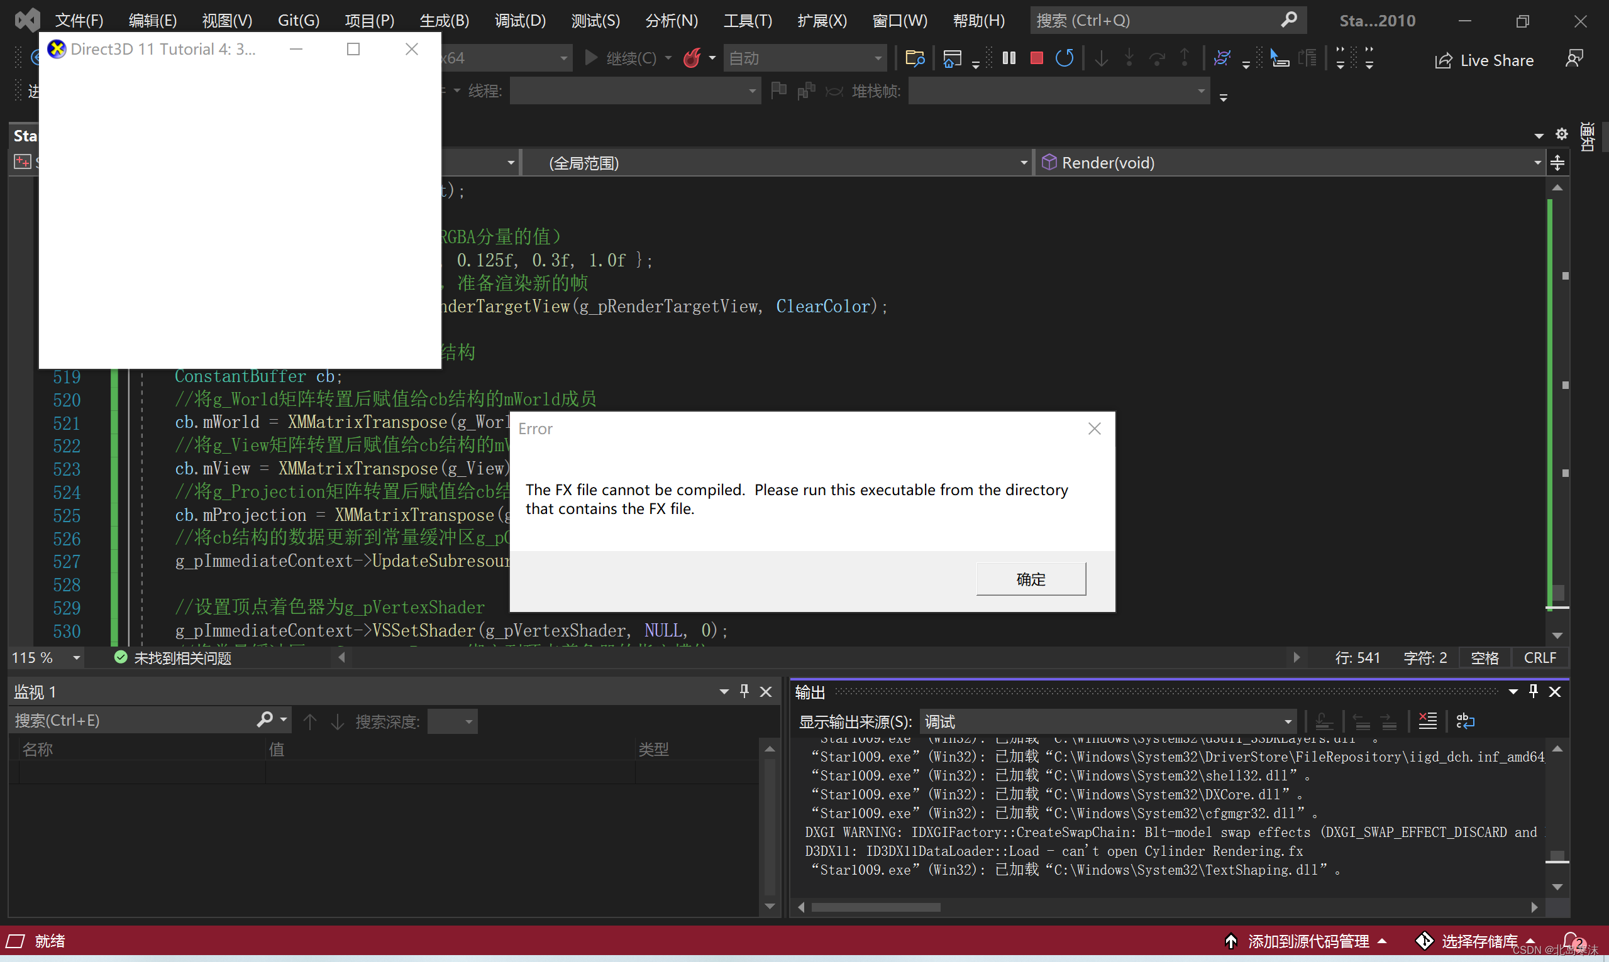Click the IntelliTrace purple helix icon
Image resolution: width=1609 pixels, height=962 pixels.
1222,58
